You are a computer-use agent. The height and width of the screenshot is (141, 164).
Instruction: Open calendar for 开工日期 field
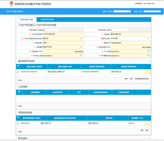pyautogui.click(x=149, y=51)
